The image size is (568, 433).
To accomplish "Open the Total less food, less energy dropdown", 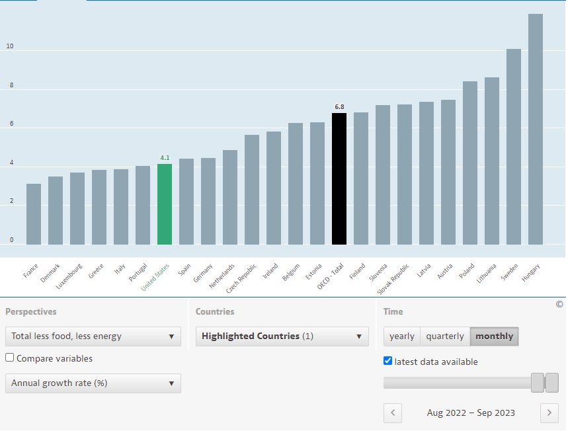I will click(x=93, y=337).
